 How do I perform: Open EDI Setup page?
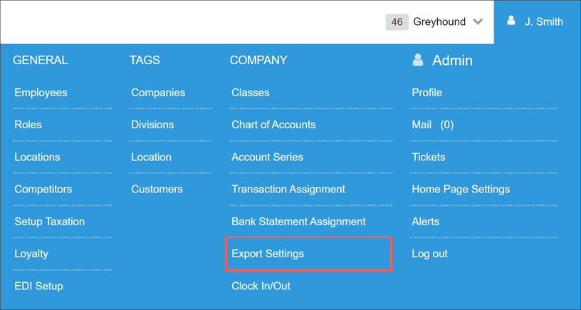point(38,286)
